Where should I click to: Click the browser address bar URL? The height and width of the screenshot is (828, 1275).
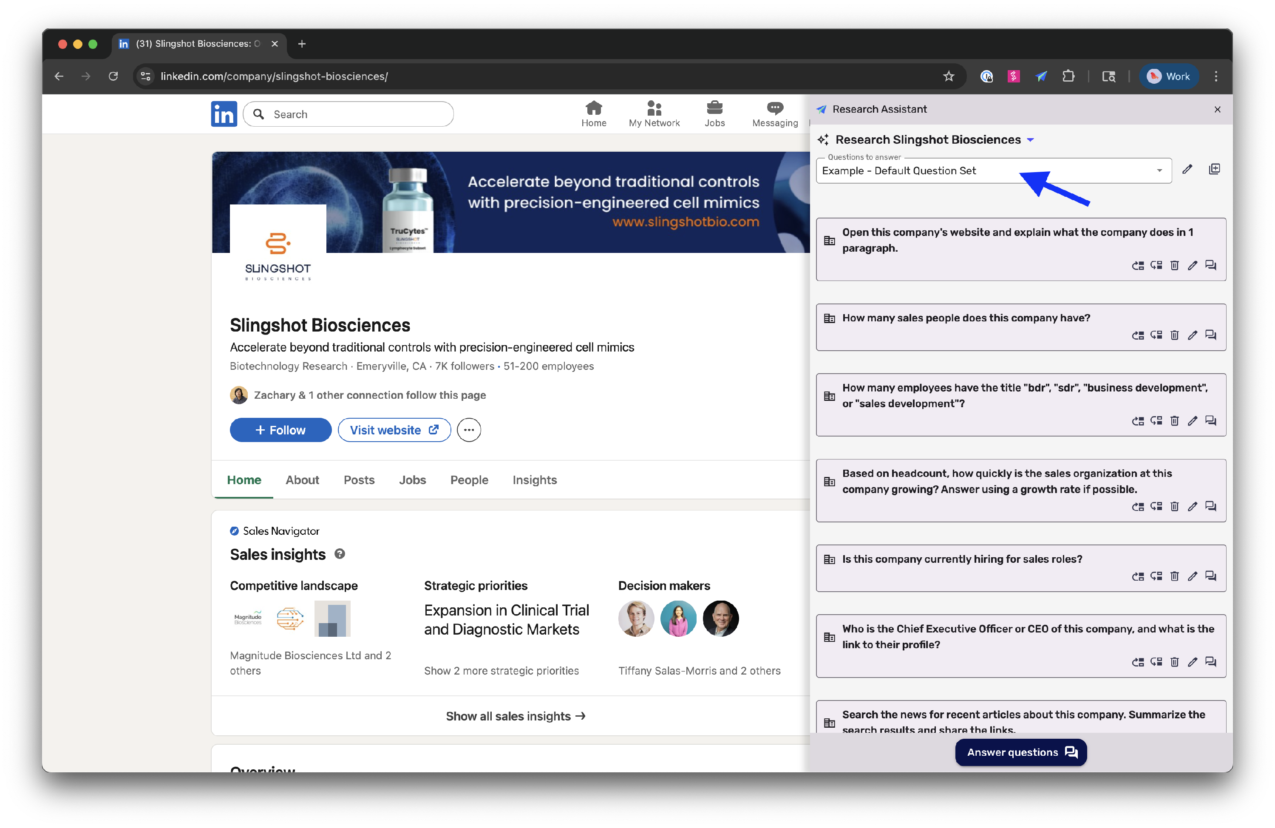[x=274, y=76]
